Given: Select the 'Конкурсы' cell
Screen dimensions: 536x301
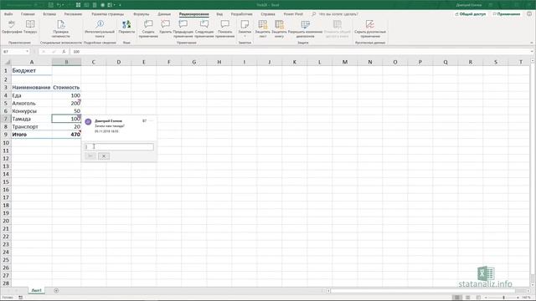Looking at the screenshot, I should [x=32, y=111].
